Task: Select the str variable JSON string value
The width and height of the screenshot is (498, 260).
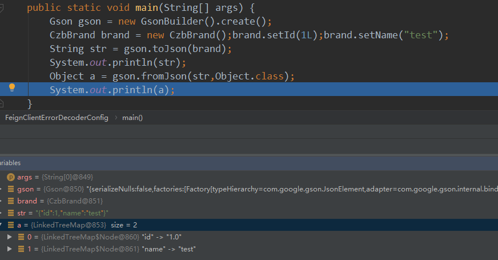Action: [x=72, y=213]
